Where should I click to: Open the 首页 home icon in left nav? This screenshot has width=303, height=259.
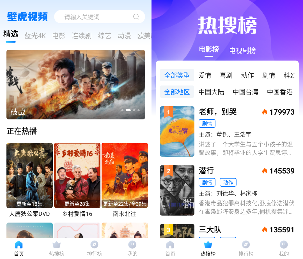[19, 245]
